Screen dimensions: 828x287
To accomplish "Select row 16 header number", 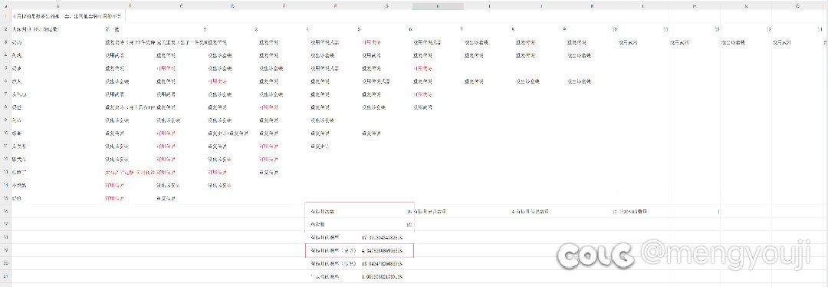I will (5, 211).
